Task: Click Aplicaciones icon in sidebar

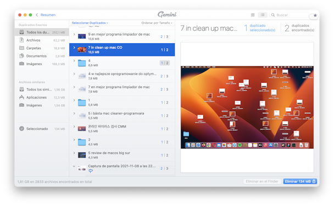Action: [21, 98]
